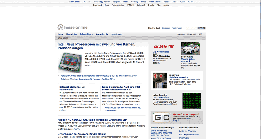This screenshot has height=139, width=261.
Task: Open the processor chip thumbnail image
Action: [x=70, y=62]
